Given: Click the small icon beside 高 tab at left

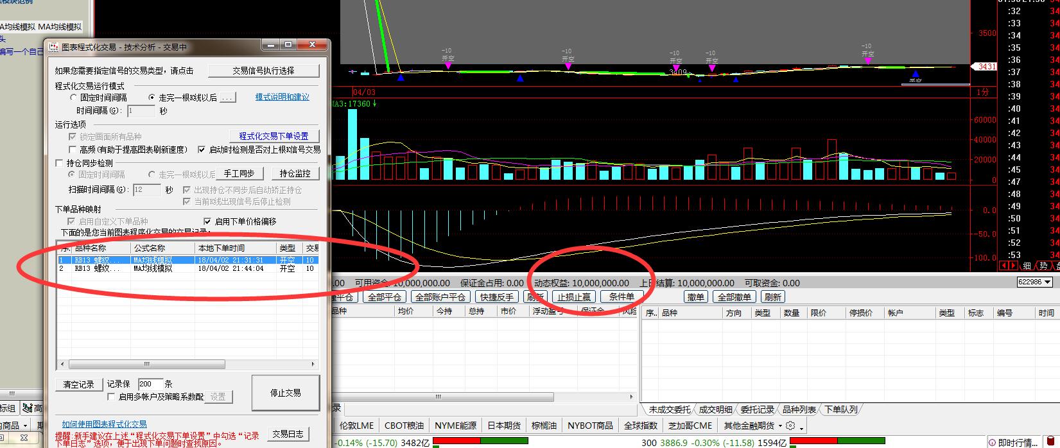Looking at the screenshot, I should pyautogui.click(x=28, y=408).
